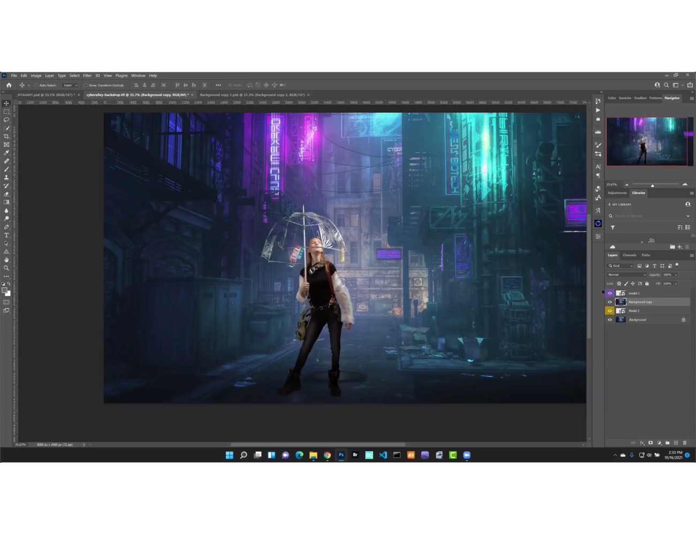Toggle Show Transform Controls
Screen dimensions: 696x535
(86, 85)
